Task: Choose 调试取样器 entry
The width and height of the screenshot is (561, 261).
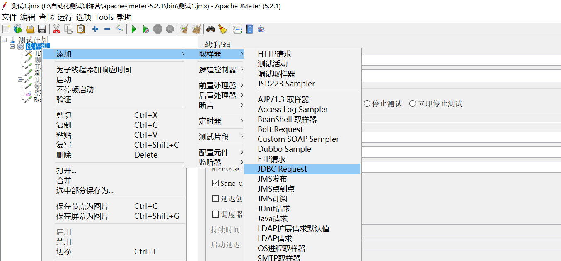Action: click(x=302, y=74)
